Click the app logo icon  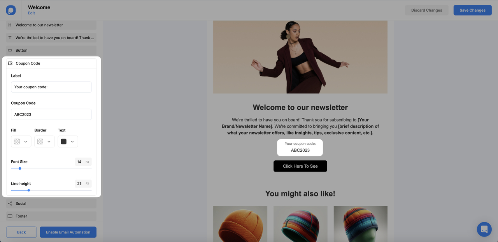click(x=11, y=10)
